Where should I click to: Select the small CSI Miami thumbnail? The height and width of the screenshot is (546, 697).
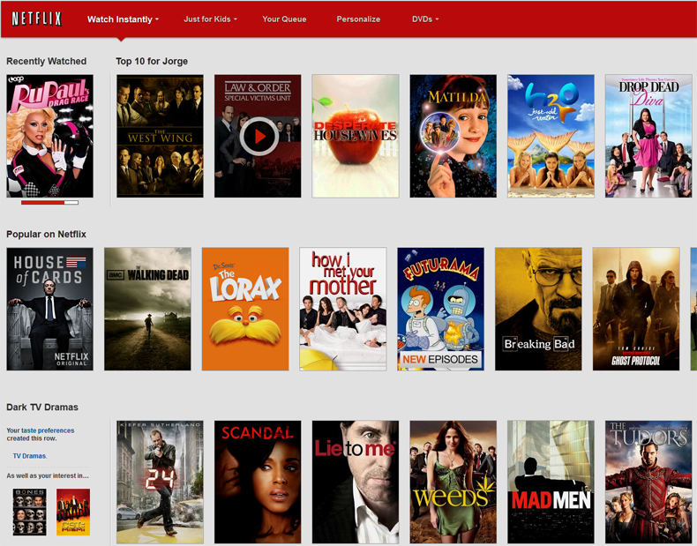(73, 512)
